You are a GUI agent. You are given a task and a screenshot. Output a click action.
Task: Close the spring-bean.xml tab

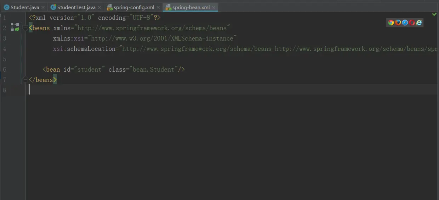coord(214,7)
